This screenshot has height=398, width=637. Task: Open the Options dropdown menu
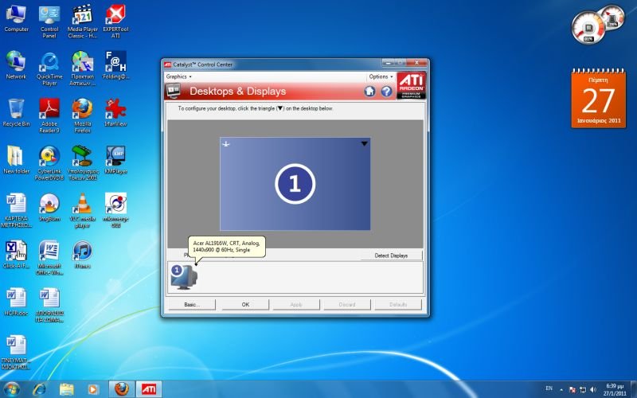click(x=381, y=76)
